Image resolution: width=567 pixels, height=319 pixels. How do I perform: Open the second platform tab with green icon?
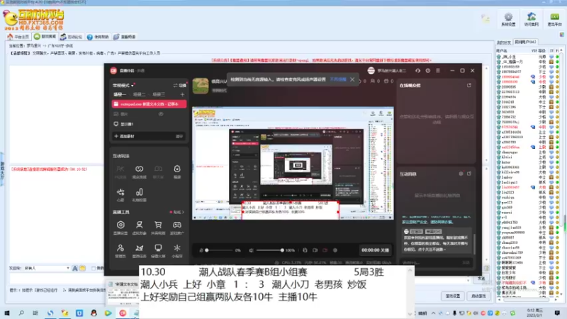[45, 37]
